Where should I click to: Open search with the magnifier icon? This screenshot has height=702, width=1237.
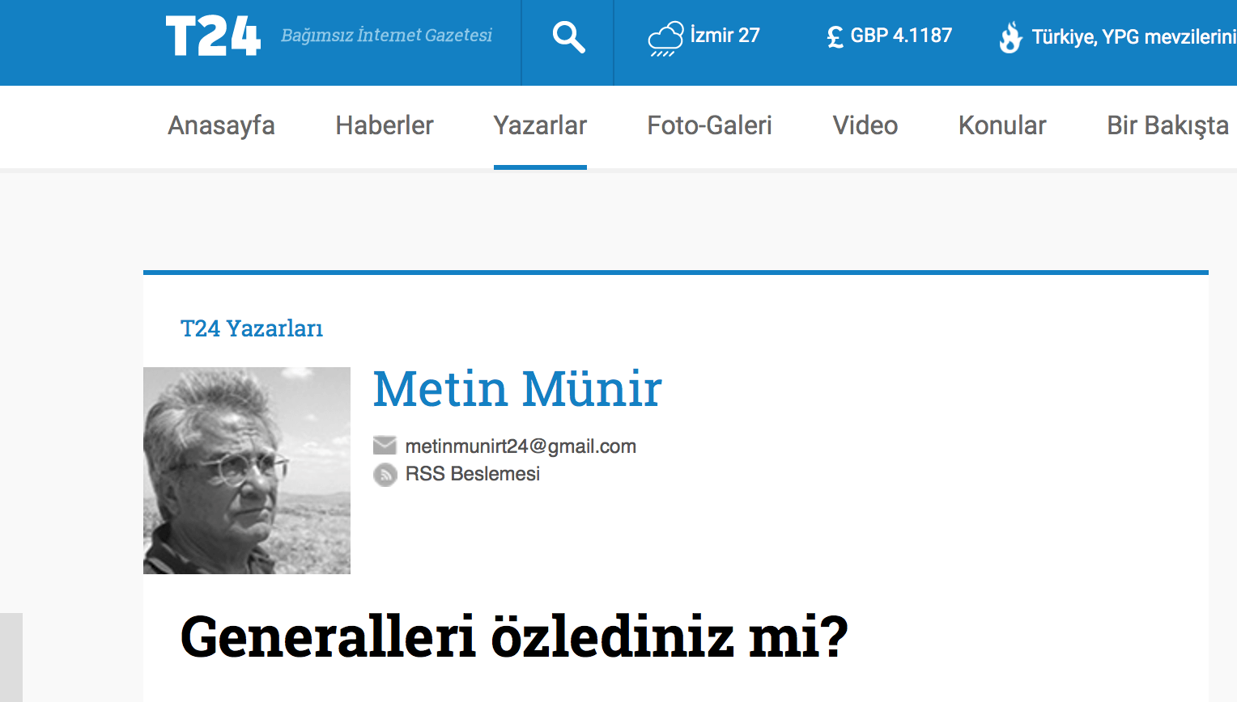coord(568,37)
